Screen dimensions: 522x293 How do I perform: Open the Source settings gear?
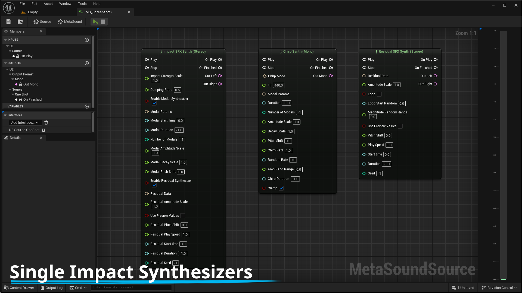(x=42, y=21)
